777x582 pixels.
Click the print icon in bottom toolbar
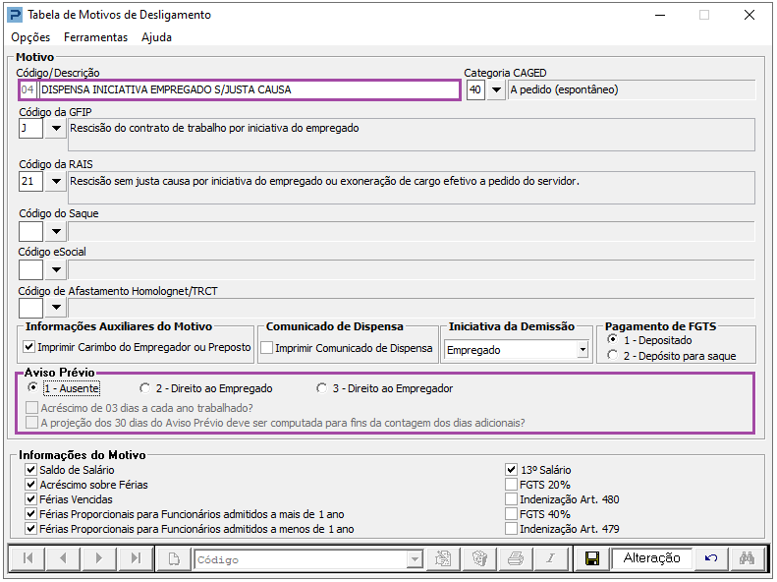[515, 558]
